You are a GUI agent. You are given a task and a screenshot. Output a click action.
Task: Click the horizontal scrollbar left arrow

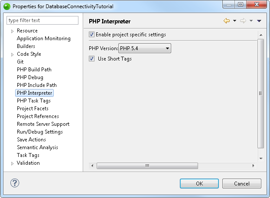(92, 166)
